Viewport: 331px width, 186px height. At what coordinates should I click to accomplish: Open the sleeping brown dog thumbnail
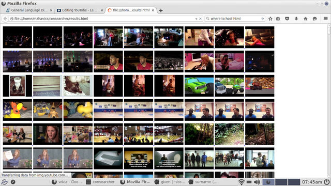pos(78,86)
